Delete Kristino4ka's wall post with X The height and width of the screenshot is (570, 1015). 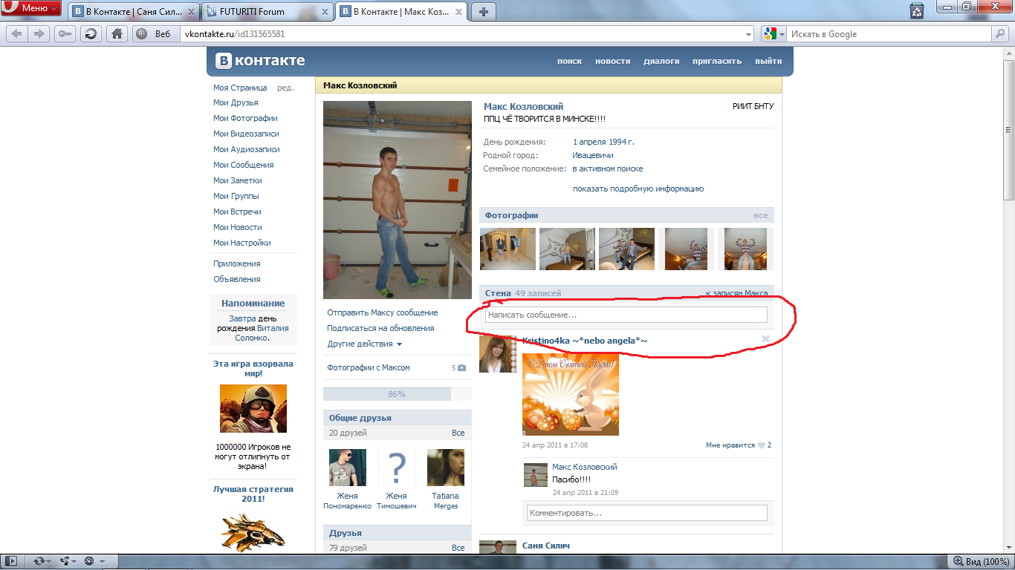click(x=765, y=339)
